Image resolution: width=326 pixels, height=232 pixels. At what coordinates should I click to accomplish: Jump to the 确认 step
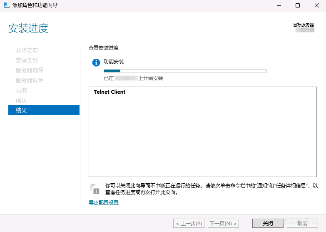21,100
